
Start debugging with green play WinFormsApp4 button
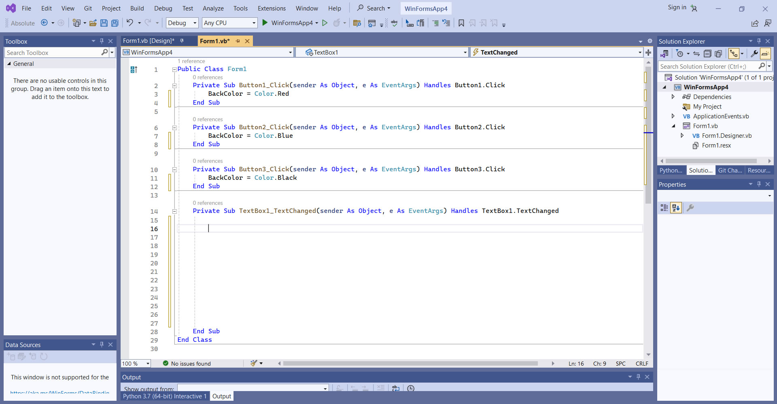pos(265,23)
